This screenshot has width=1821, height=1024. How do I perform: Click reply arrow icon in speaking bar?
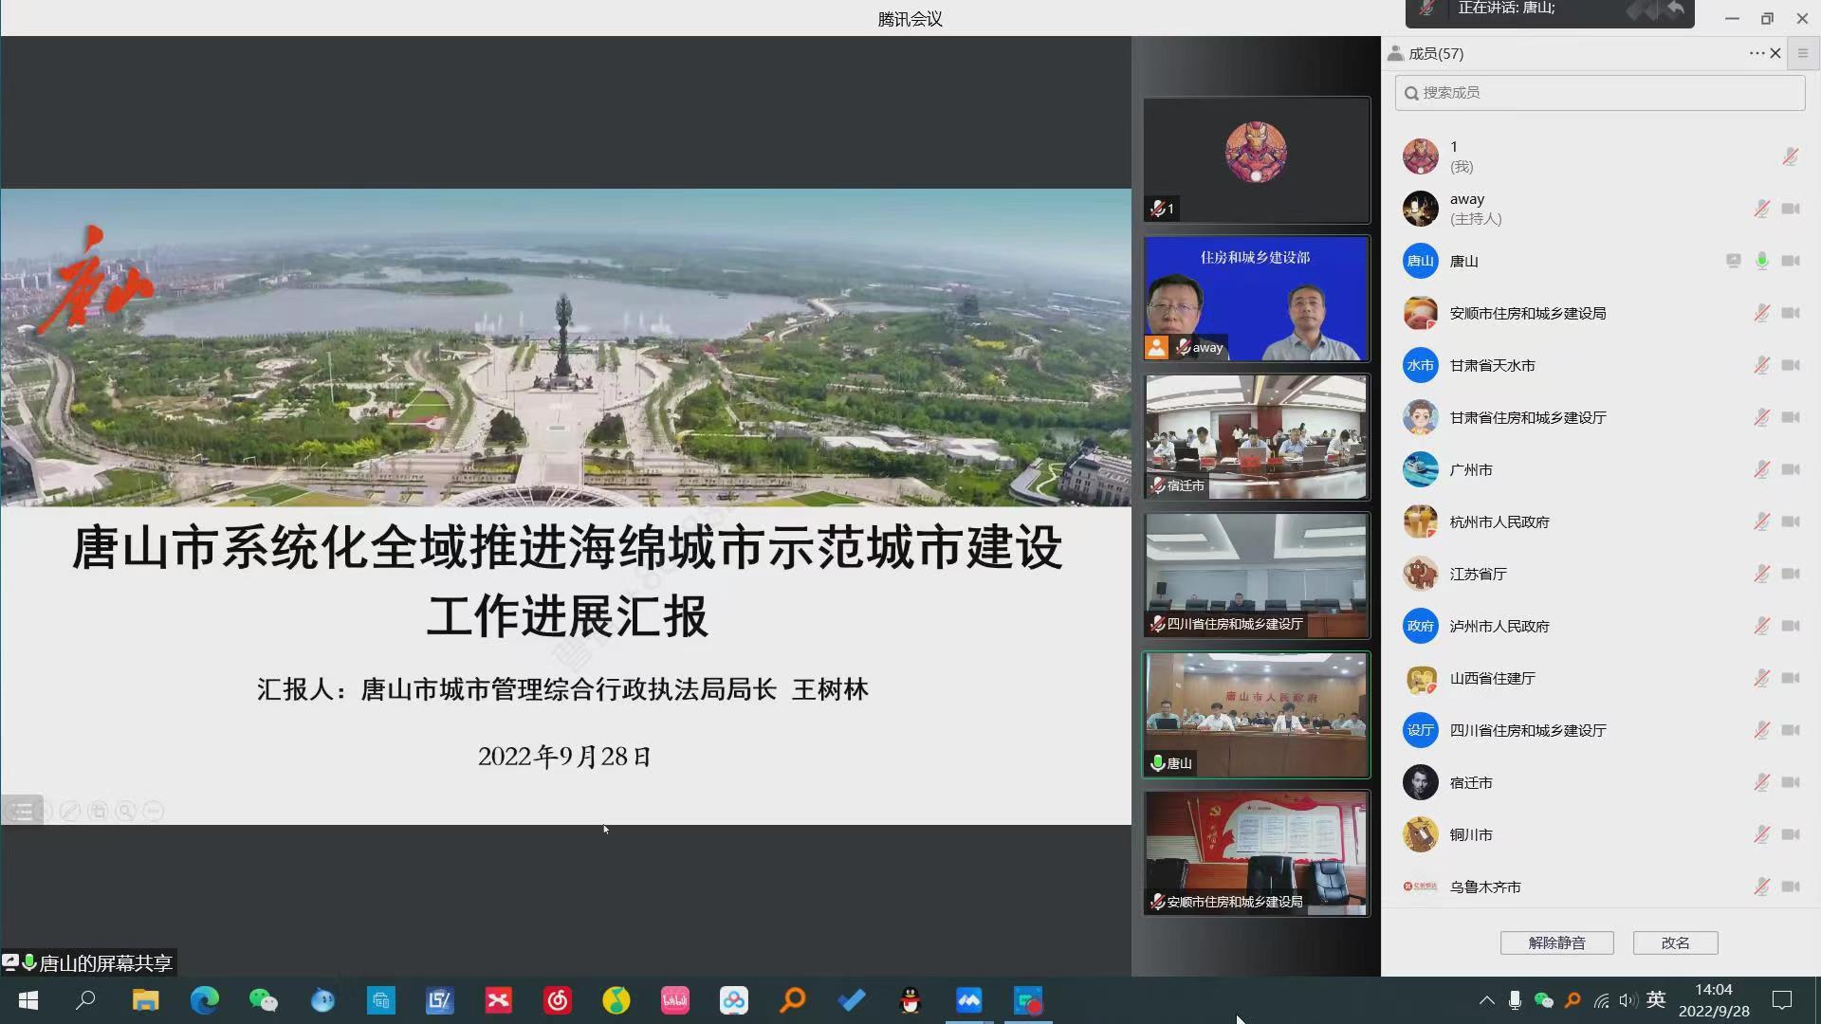[1676, 9]
